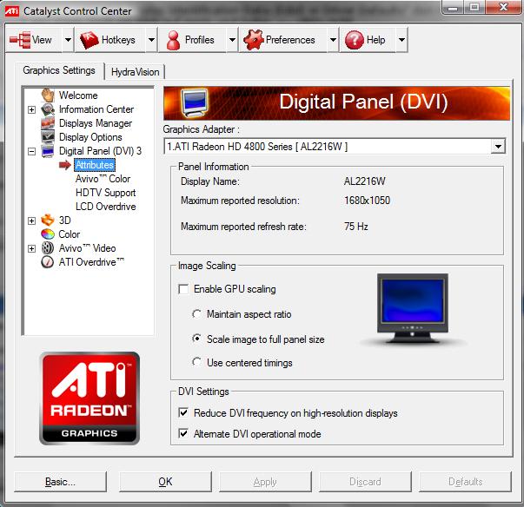This screenshot has height=507, width=524.
Task: Click the Display Options icon
Action: click(x=48, y=137)
